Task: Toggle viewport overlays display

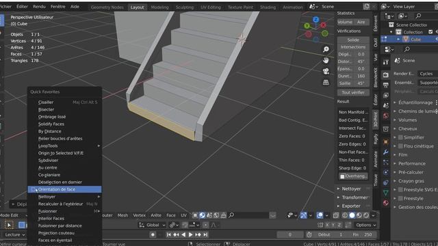Action: (x=320, y=215)
